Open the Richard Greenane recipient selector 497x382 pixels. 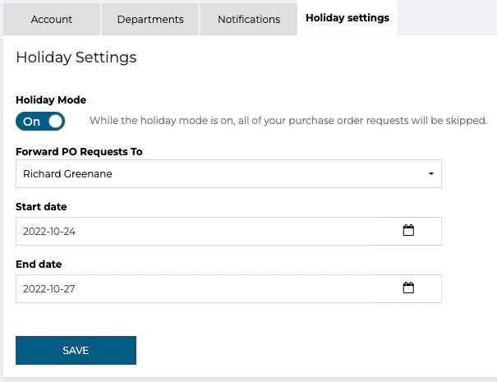pyautogui.click(x=228, y=173)
